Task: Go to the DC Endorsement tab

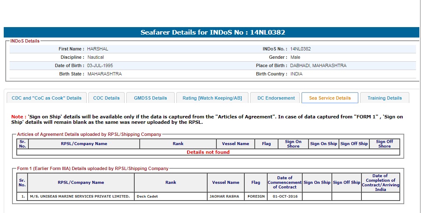Action: coord(276,98)
